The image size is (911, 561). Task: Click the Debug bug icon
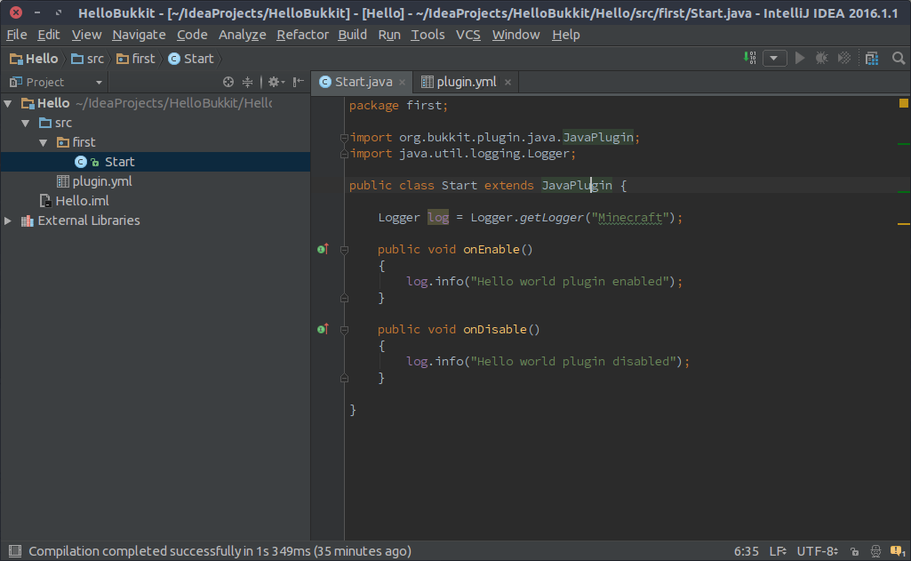pos(821,58)
